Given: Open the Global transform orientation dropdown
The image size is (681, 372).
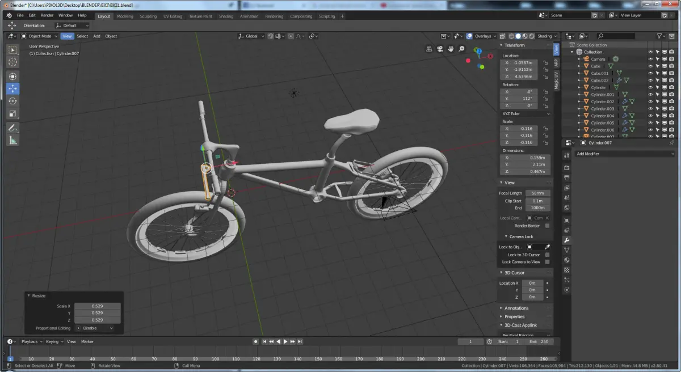Looking at the screenshot, I should point(251,36).
